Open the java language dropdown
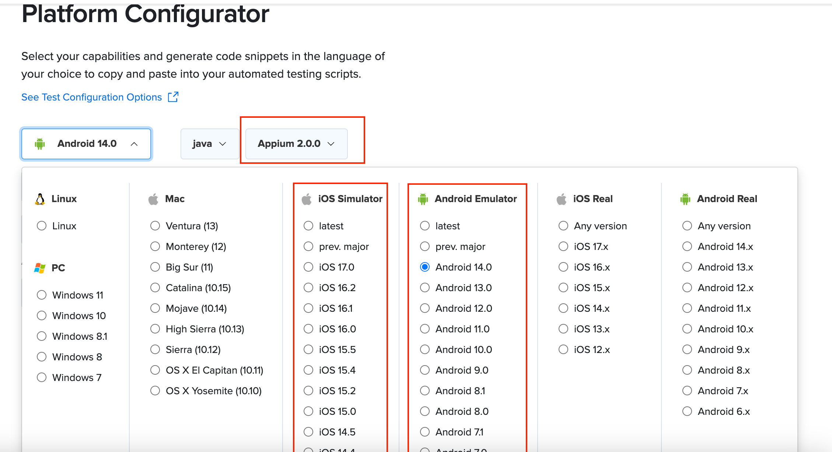This screenshot has width=832, height=452. coord(209,144)
